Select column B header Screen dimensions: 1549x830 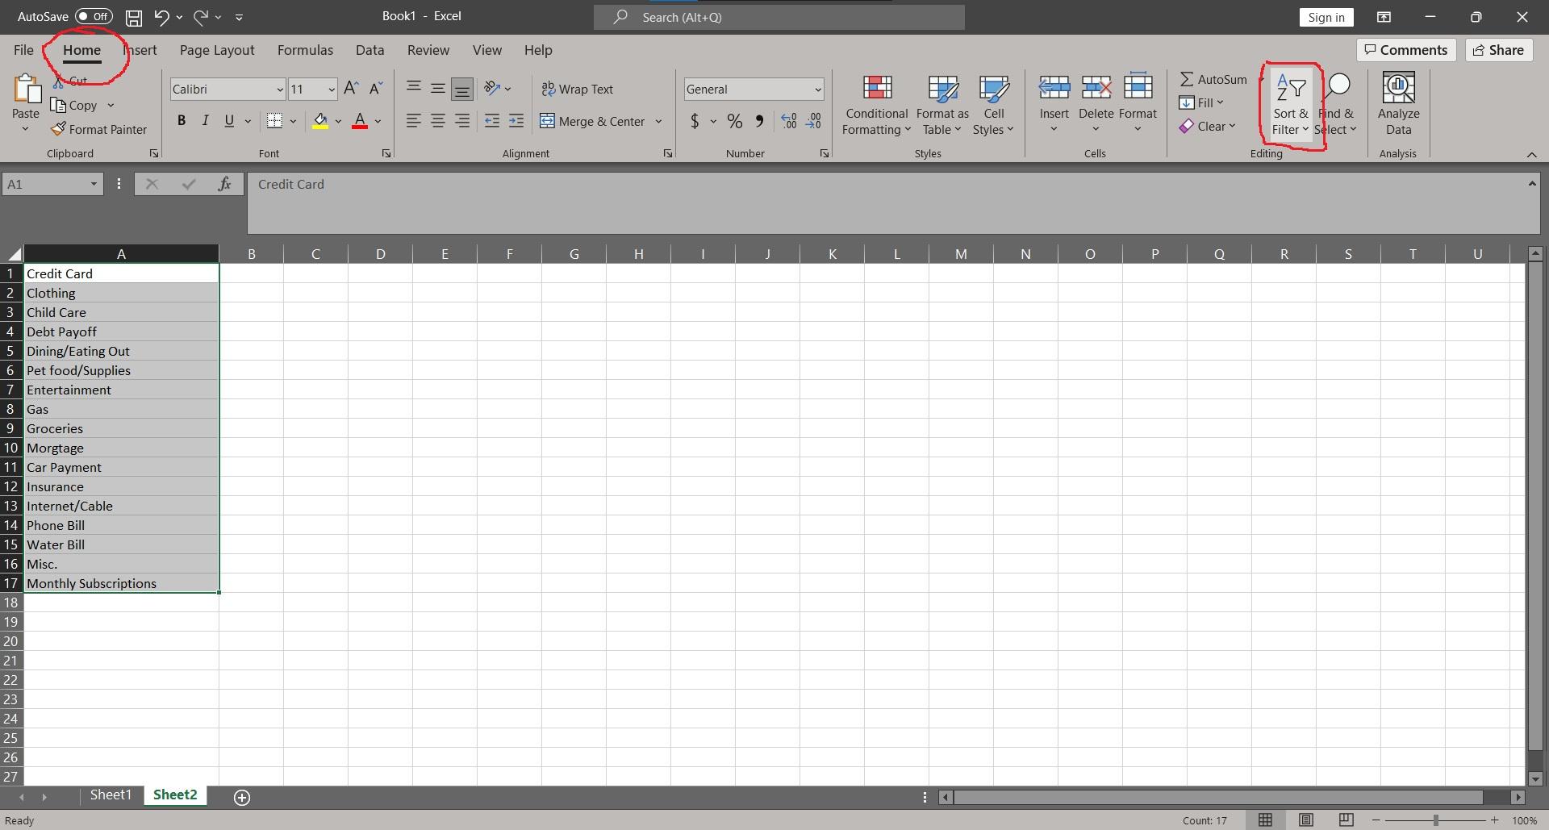[251, 254]
